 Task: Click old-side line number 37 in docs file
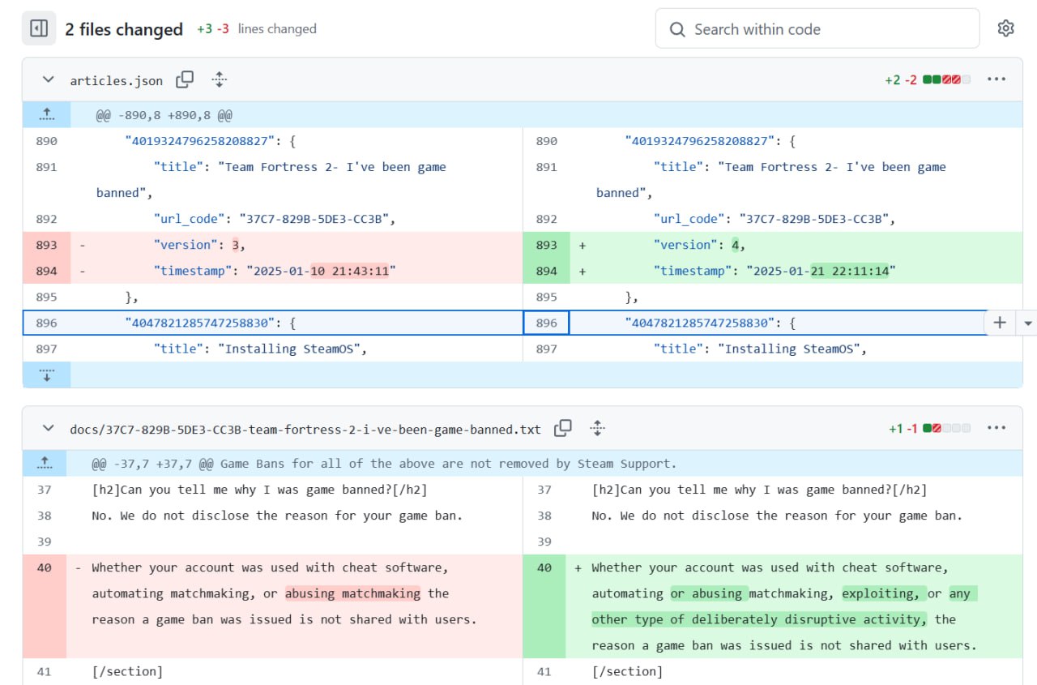pos(44,490)
